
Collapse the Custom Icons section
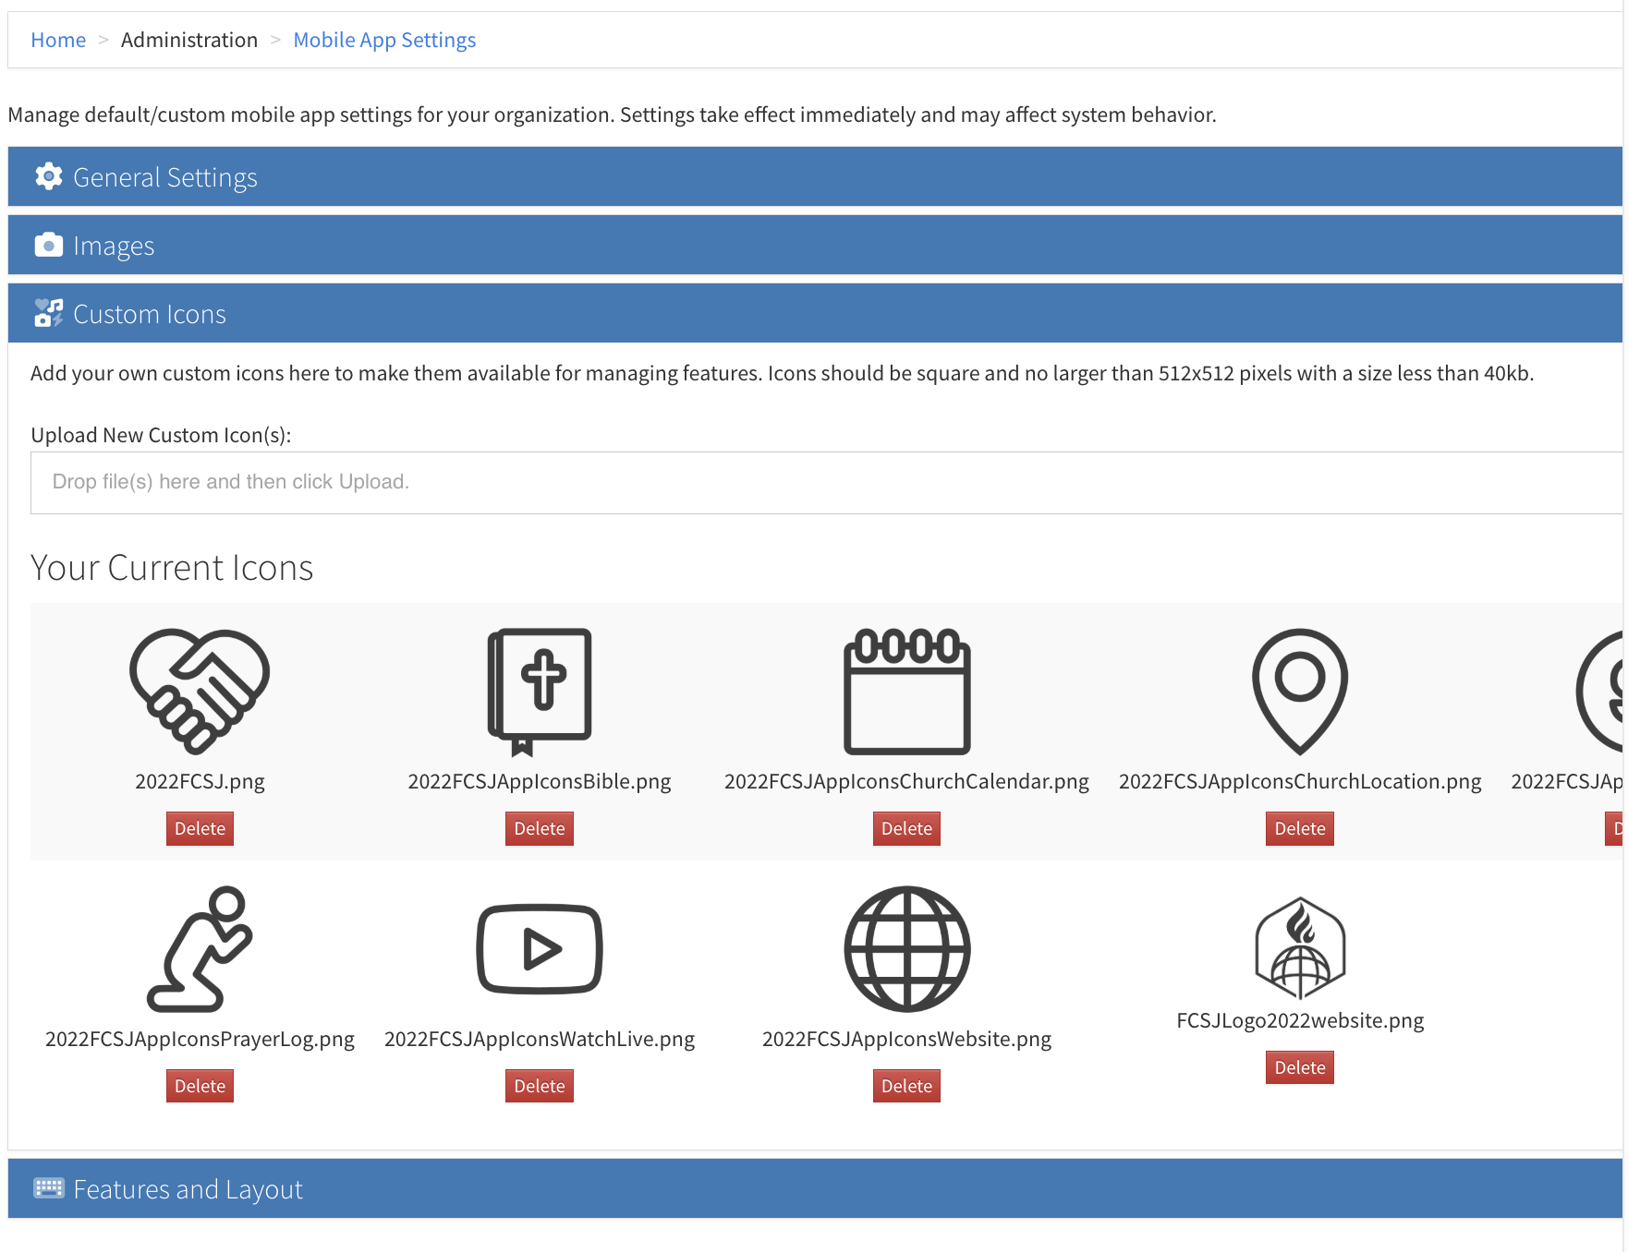[x=815, y=313]
